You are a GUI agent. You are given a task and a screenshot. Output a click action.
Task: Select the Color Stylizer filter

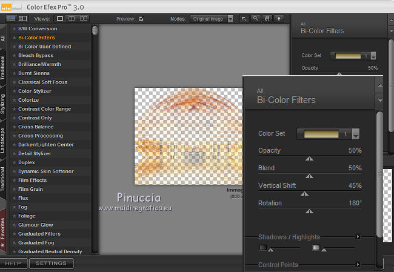pyautogui.click(x=35, y=91)
